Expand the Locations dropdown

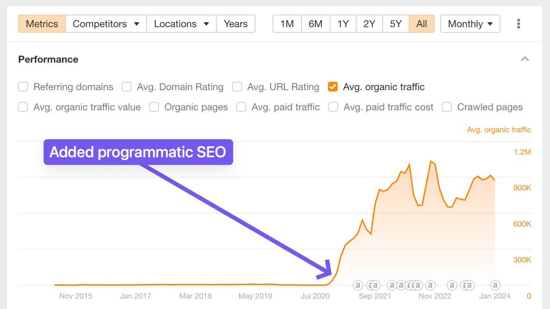(181, 24)
